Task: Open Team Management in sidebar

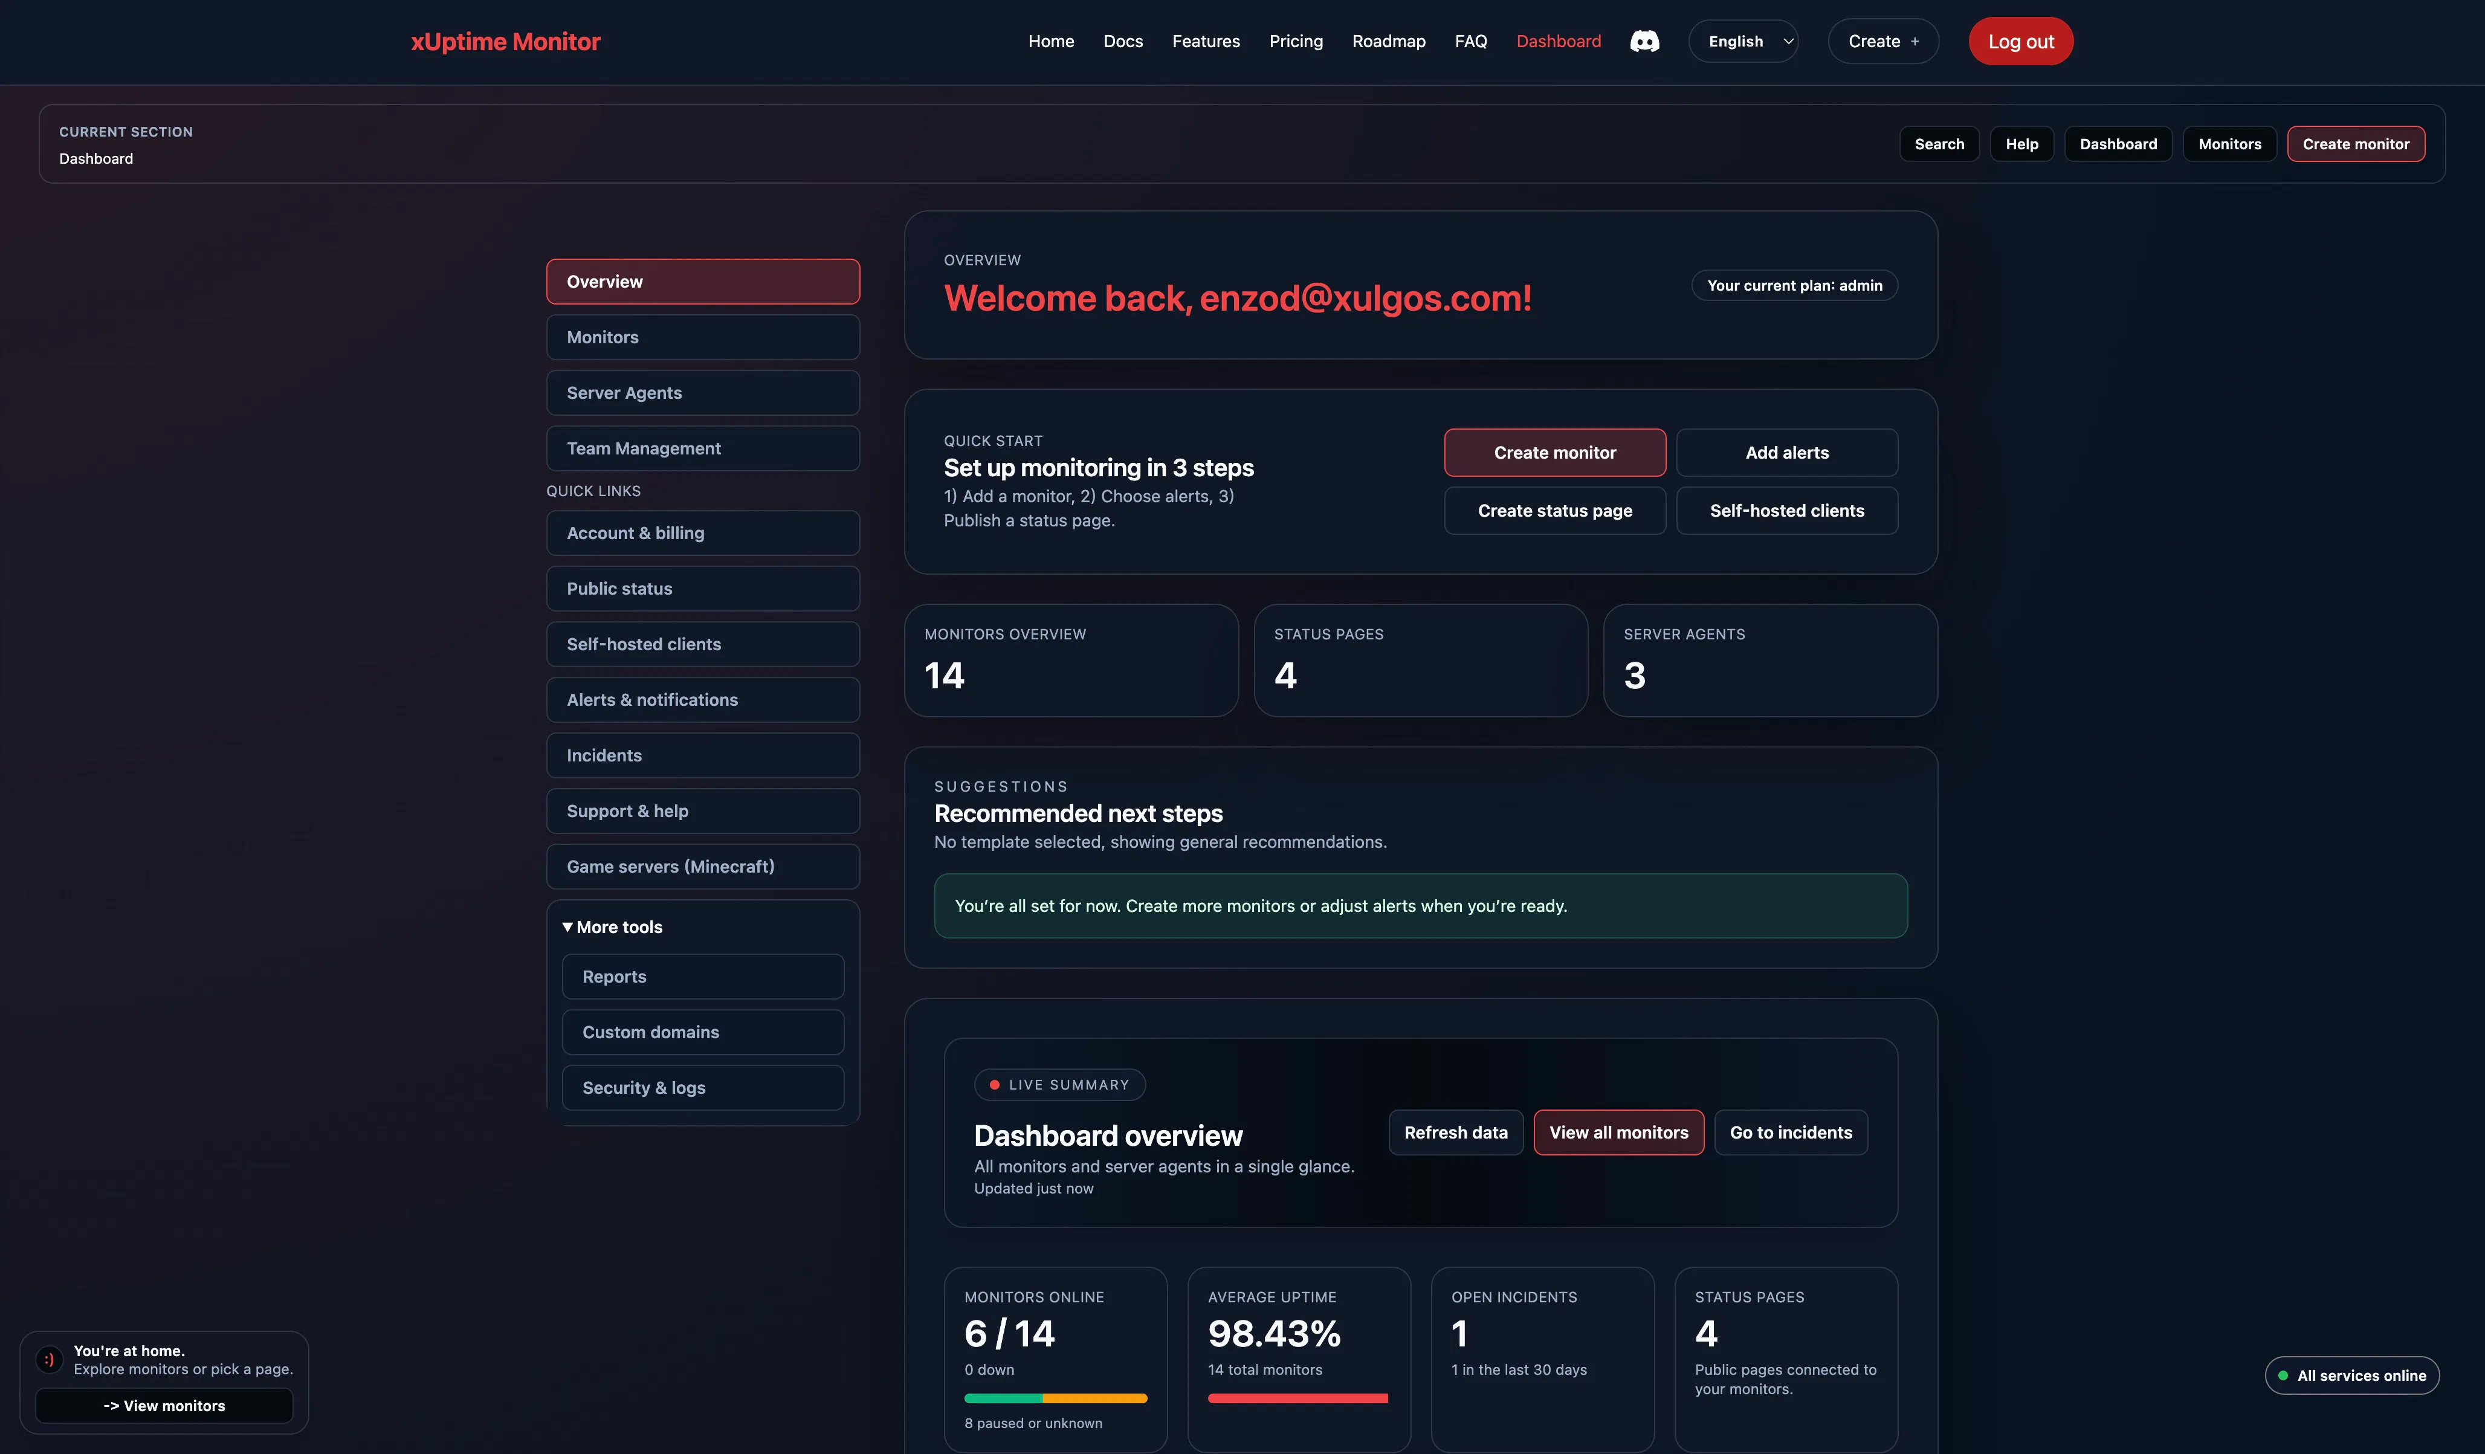Action: point(703,449)
